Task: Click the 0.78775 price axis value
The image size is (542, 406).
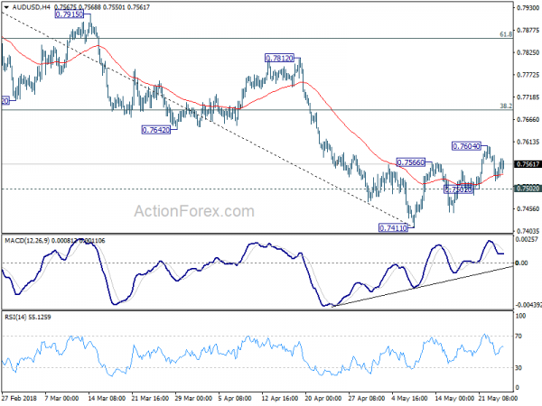Action: pos(528,31)
